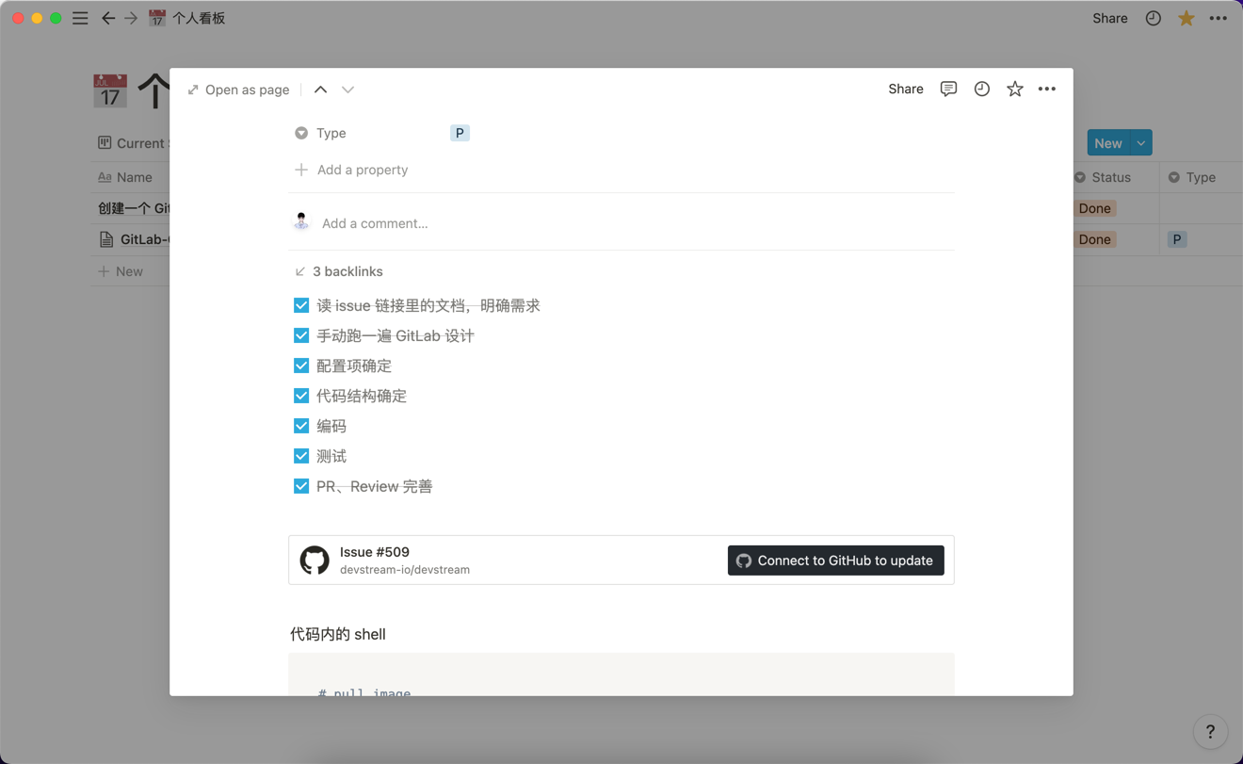Uncheck the 测试 to-do item
Screen dimensions: 1243x764
tap(301, 456)
